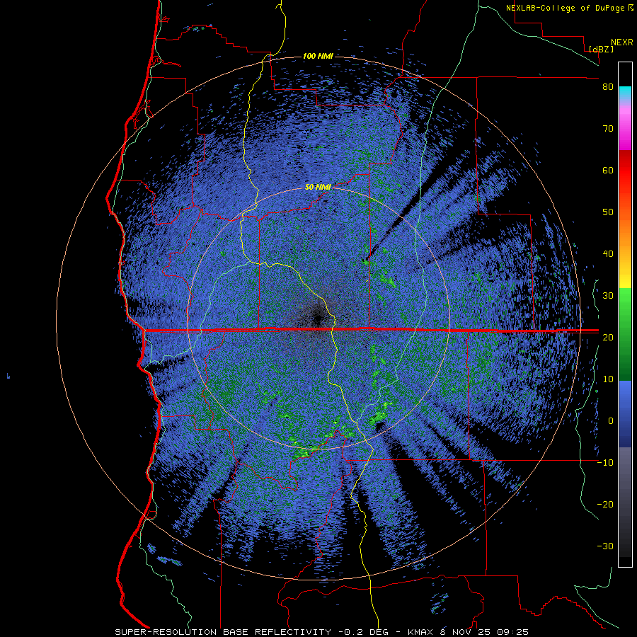Click the 30 value on dBZ scale
The image size is (637, 637).
pyautogui.click(x=608, y=296)
